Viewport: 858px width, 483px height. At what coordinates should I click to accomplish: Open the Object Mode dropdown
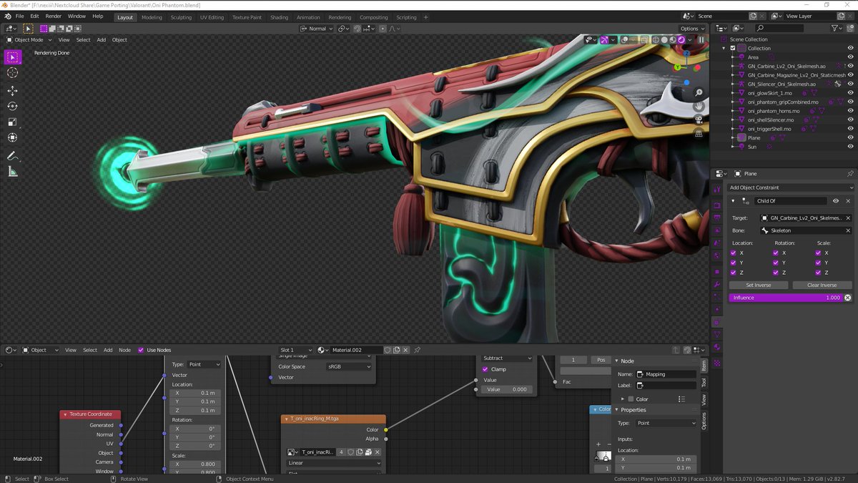30,40
